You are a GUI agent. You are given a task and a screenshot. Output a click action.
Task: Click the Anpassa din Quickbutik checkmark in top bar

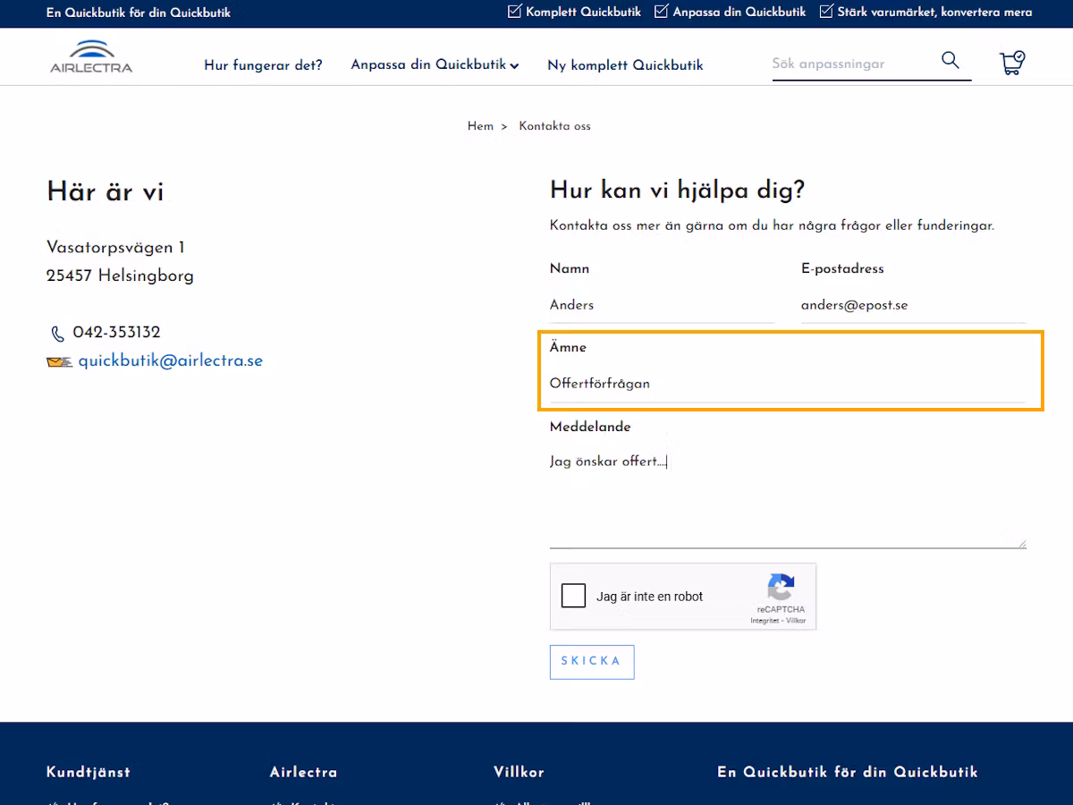(x=662, y=12)
